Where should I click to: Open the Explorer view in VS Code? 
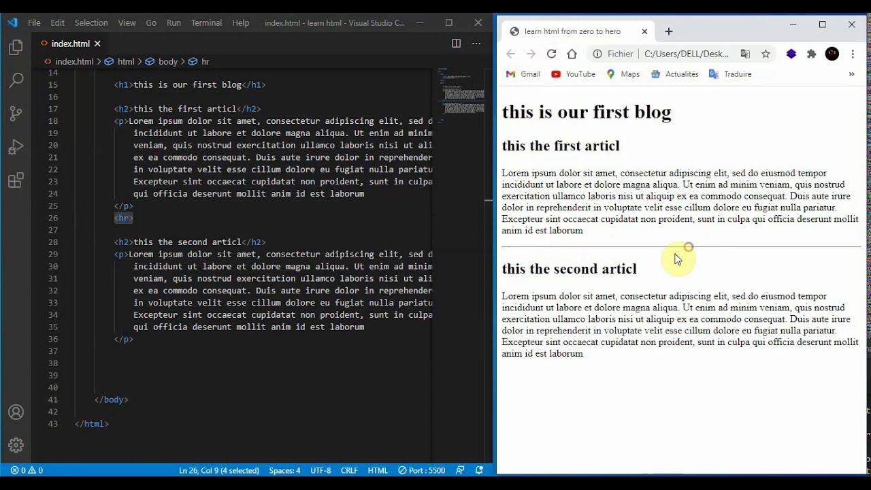pyautogui.click(x=16, y=48)
